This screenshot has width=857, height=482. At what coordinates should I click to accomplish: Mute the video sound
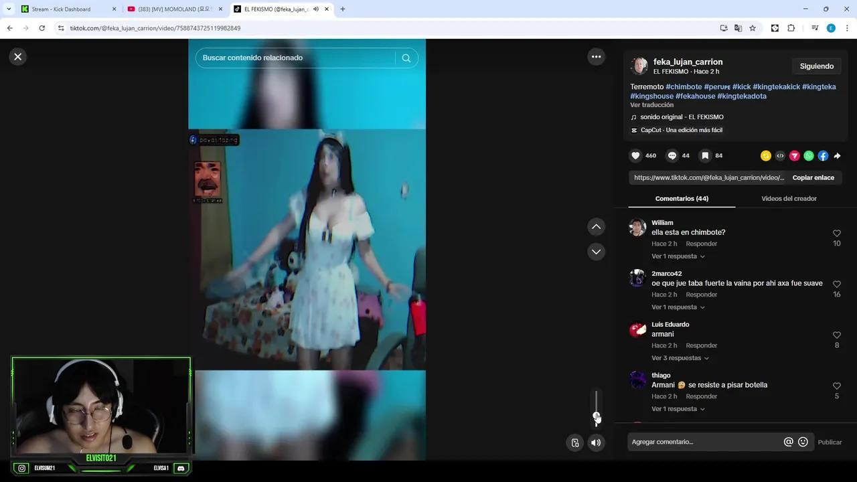coord(596,443)
